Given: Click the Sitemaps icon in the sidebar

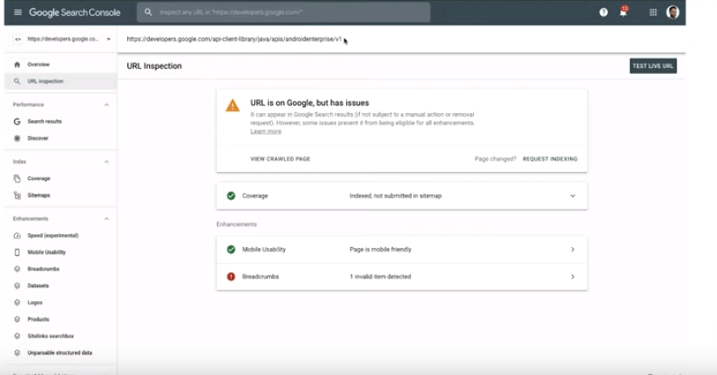Looking at the screenshot, I should (x=17, y=196).
